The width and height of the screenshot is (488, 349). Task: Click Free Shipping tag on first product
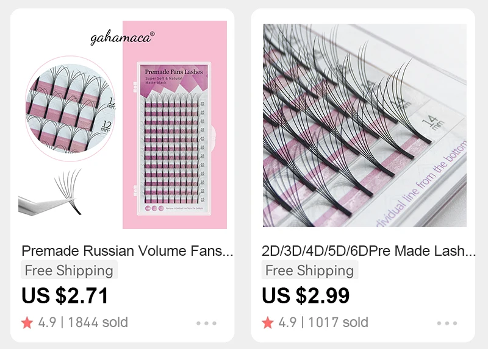pyautogui.click(x=69, y=270)
